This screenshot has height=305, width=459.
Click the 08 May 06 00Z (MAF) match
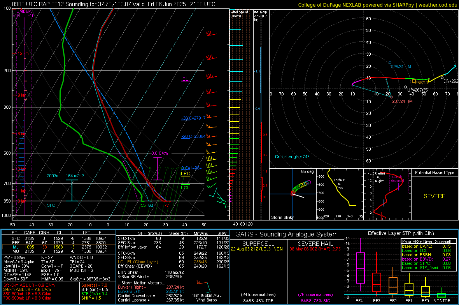[315, 249]
